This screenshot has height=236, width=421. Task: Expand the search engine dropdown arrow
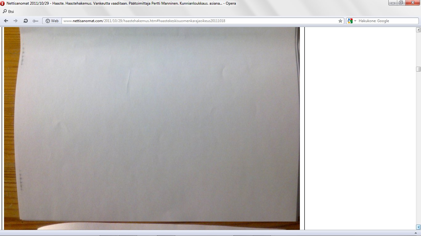tap(355, 21)
